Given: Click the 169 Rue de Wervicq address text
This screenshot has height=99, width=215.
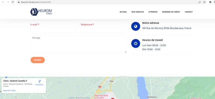Looking at the screenshot, I should pyautogui.click(x=167, y=28).
